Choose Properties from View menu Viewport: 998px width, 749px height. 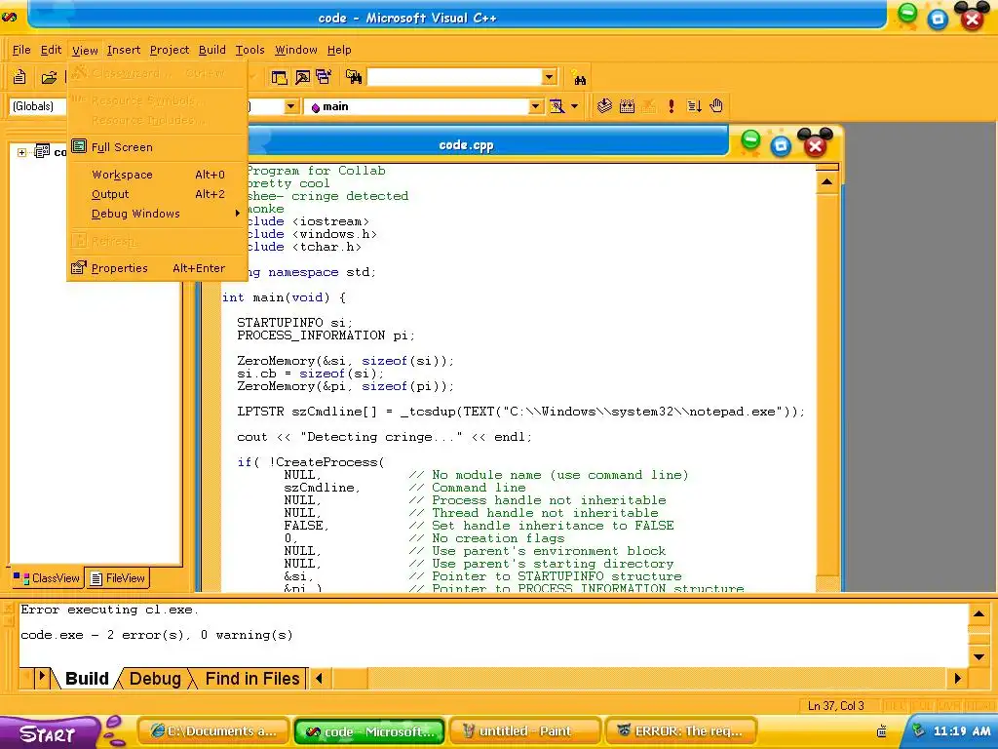coord(157,268)
